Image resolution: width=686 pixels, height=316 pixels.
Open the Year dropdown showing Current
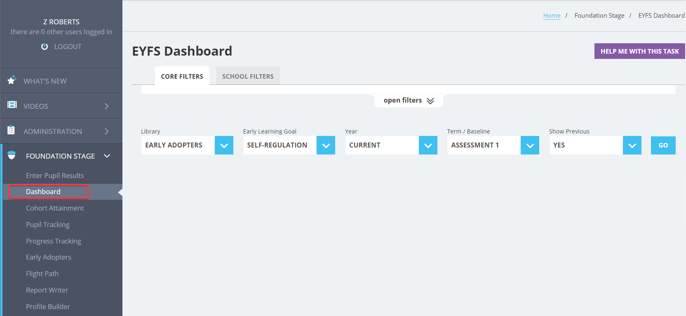pos(391,145)
